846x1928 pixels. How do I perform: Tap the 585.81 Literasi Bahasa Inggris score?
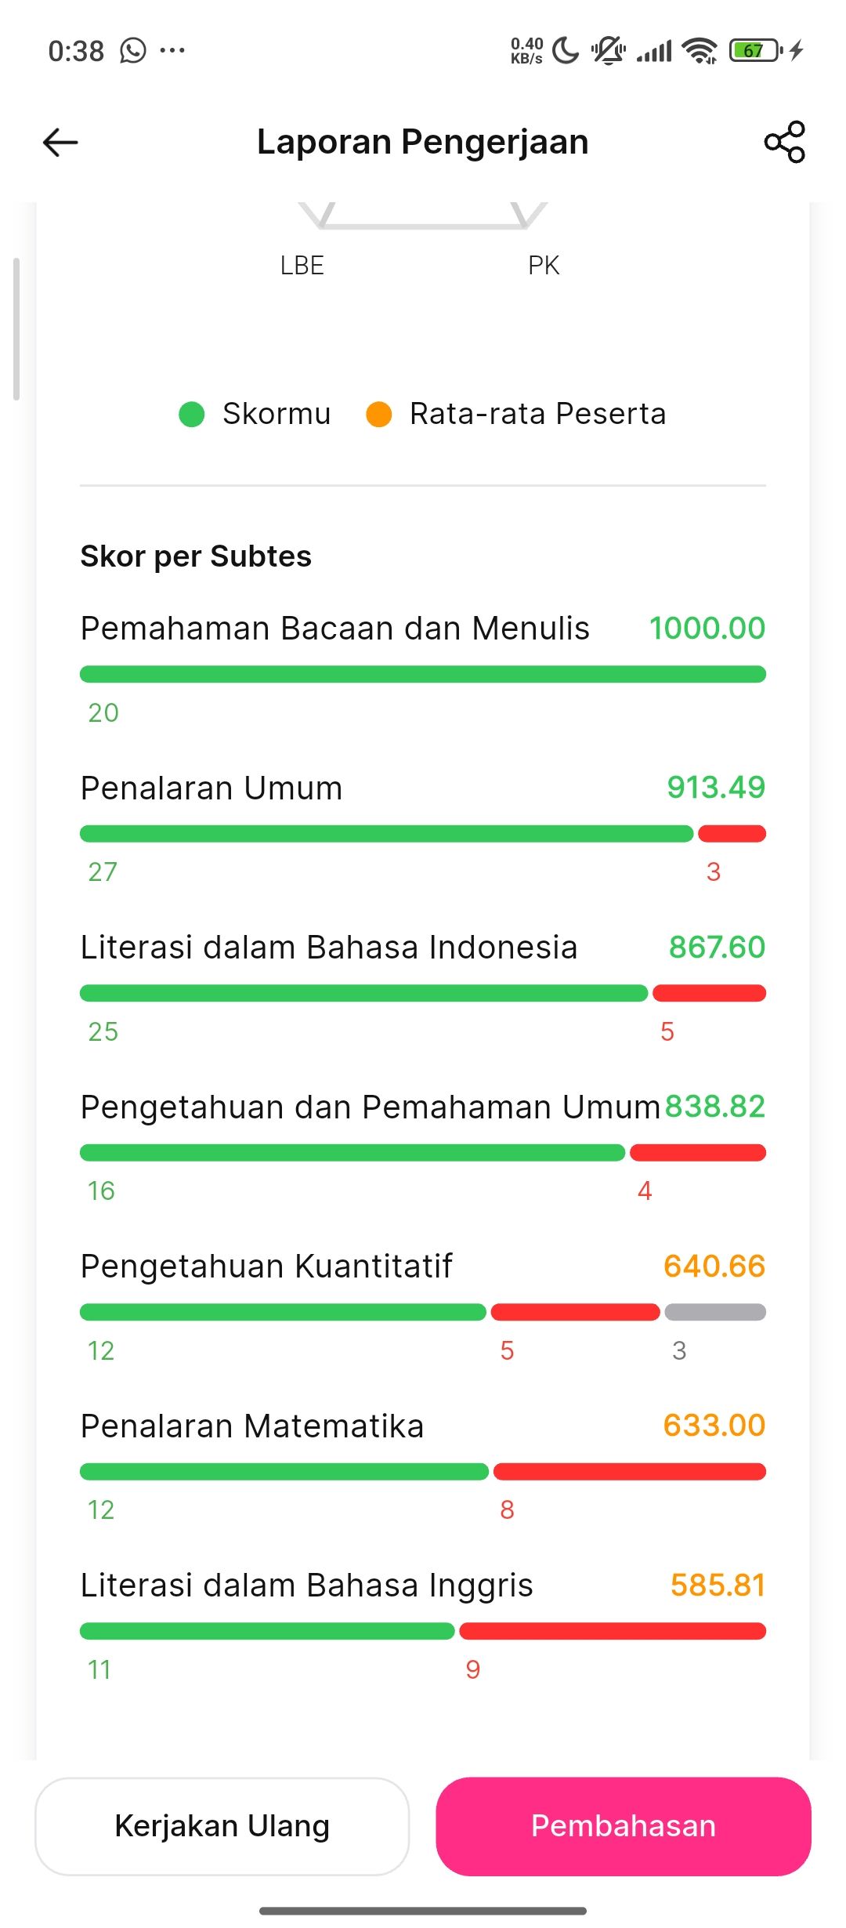pyautogui.click(x=718, y=1585)
